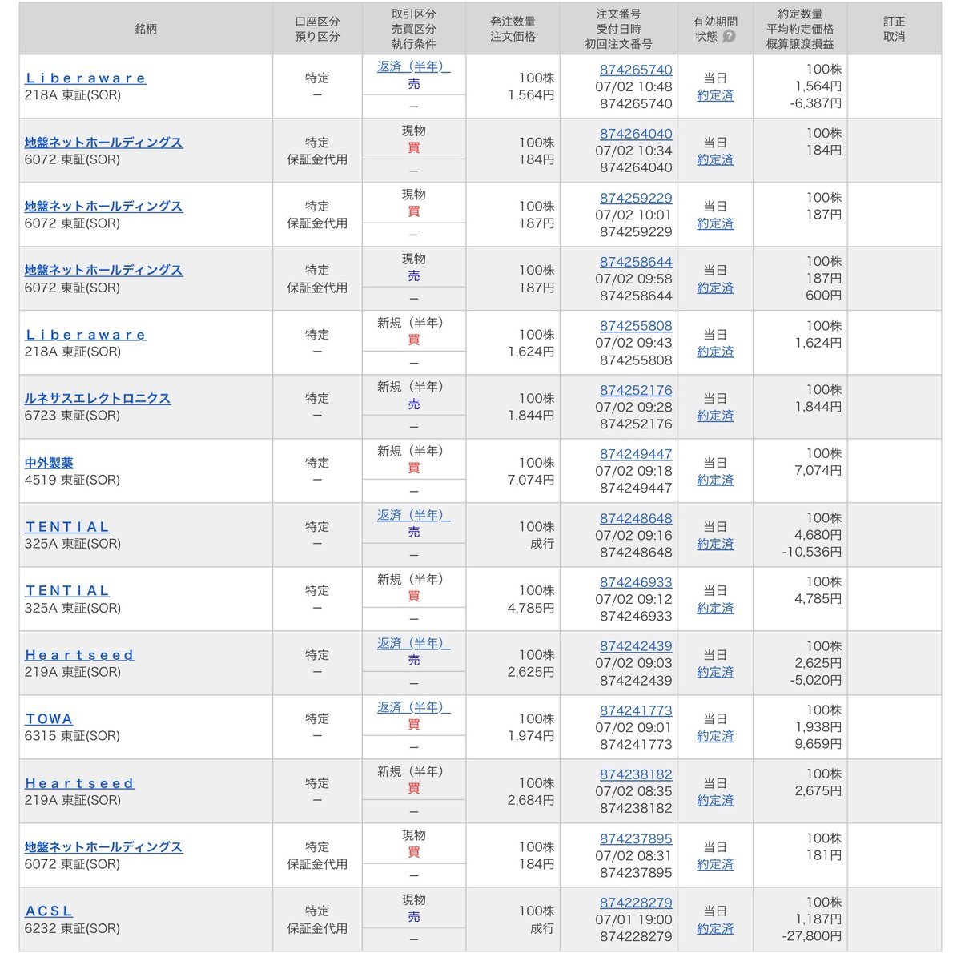Click 返済（半年） link in Heartseed's 2,625円 row

[413, 643]
